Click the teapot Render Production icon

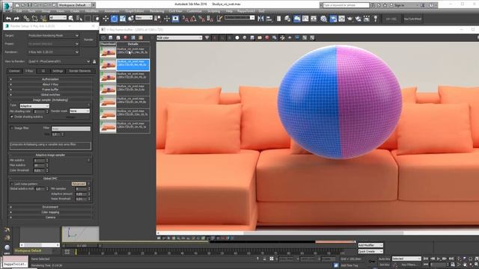[x=350, y=19]
